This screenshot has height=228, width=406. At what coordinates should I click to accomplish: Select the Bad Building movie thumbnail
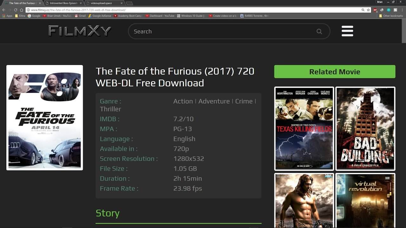click(365, 128)
